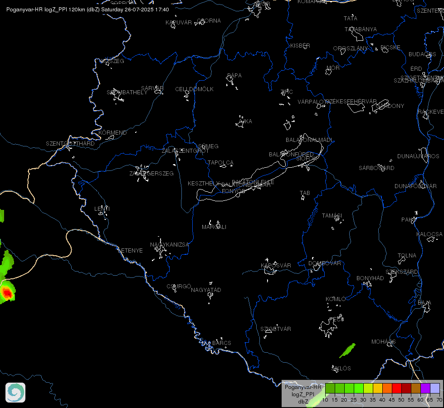Viewport: 444px width, 408px height.
Task: Click the 'logZ_PPI' label in the legend
Action: (303, 394)
